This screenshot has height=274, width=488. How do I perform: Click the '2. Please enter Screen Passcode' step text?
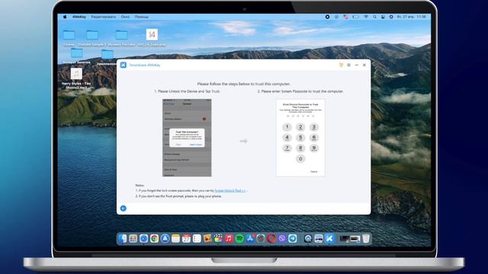[300, 91]
